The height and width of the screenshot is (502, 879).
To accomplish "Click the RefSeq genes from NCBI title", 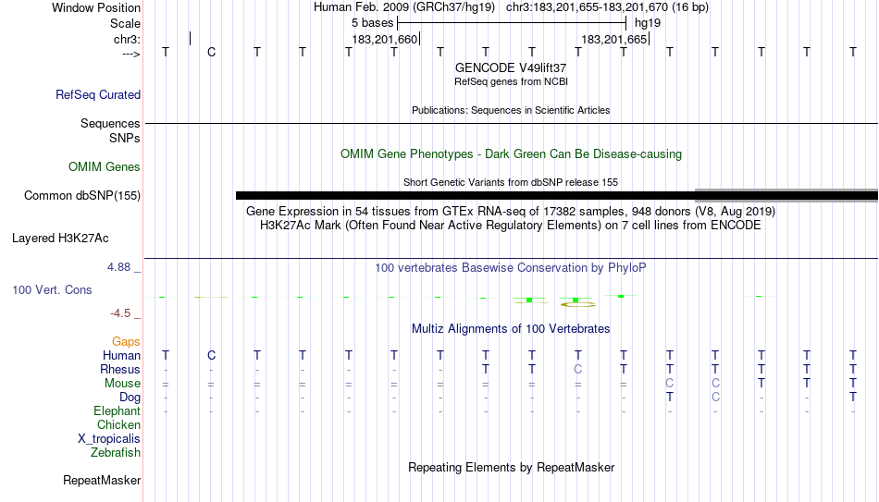I will click(x=511, y=81).
